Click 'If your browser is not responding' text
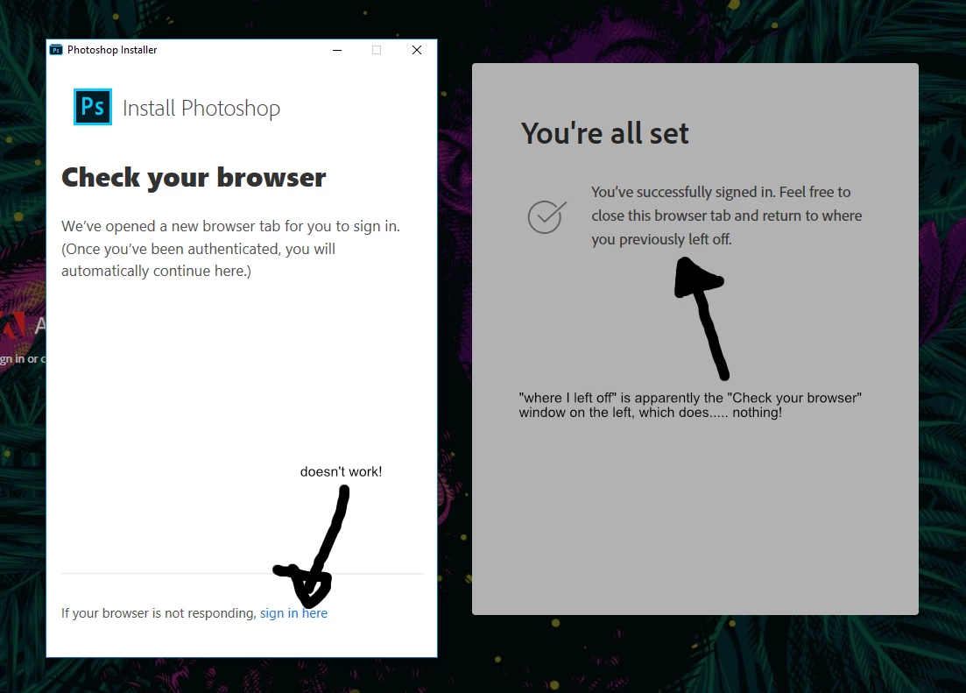 pyautogui.click(x=159, y=613)
